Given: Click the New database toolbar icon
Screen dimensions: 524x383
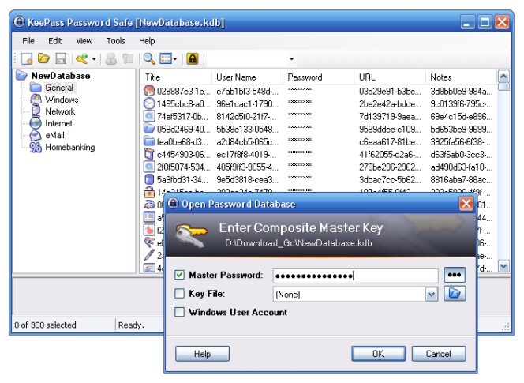Looking at the screenshot, I should click(27, 59).
